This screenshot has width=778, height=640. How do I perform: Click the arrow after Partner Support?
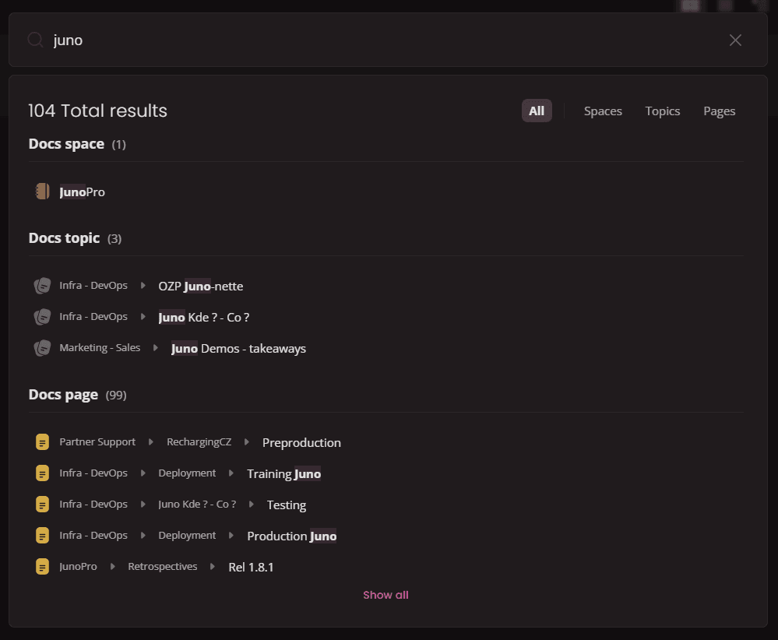151,441
